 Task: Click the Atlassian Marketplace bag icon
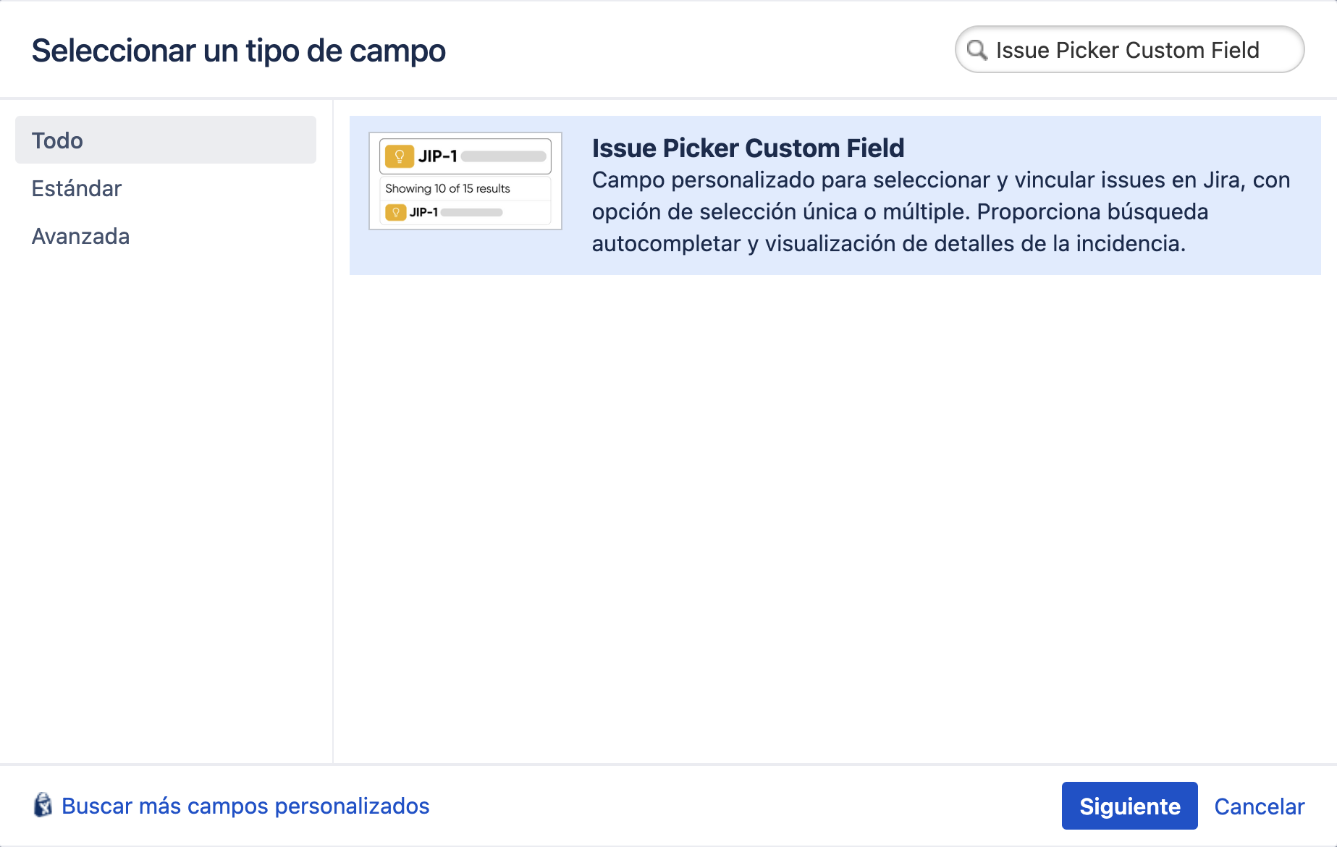(44, 805)
